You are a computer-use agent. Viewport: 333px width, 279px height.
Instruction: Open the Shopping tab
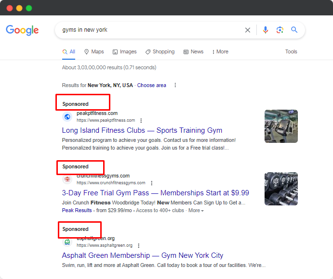point(160,52)
